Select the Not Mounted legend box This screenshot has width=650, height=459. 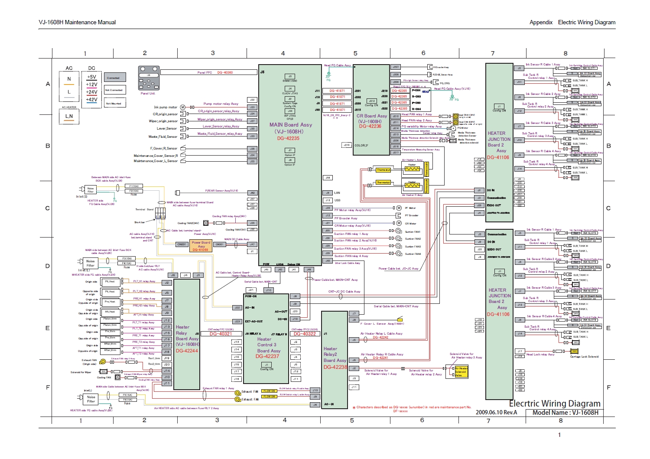point(115,104)
